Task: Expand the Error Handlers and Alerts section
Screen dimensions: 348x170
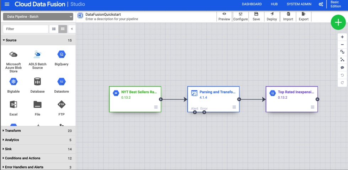Action: point(38,167)
